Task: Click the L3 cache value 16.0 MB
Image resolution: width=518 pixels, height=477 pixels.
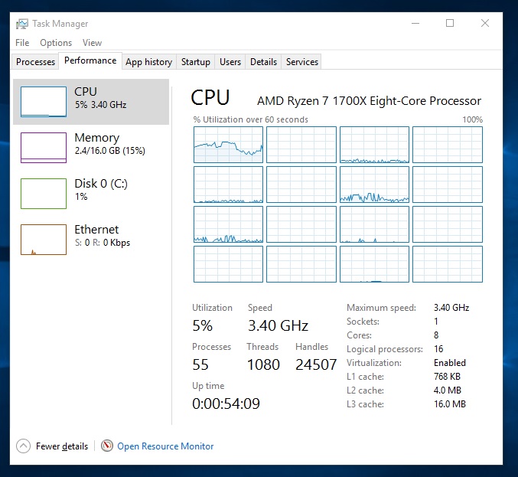Action: [x=450, y=404]
